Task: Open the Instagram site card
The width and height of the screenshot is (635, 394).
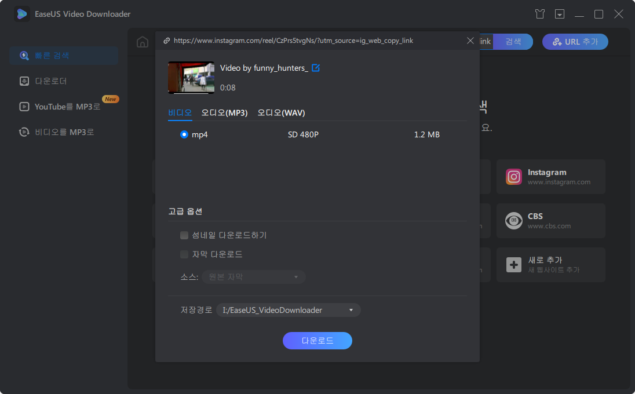Action: [551, 177]
